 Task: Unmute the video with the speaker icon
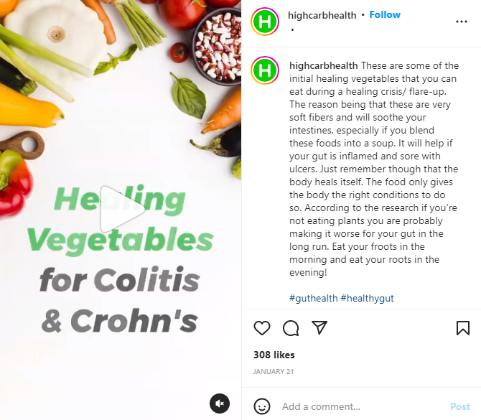(220, 403)
